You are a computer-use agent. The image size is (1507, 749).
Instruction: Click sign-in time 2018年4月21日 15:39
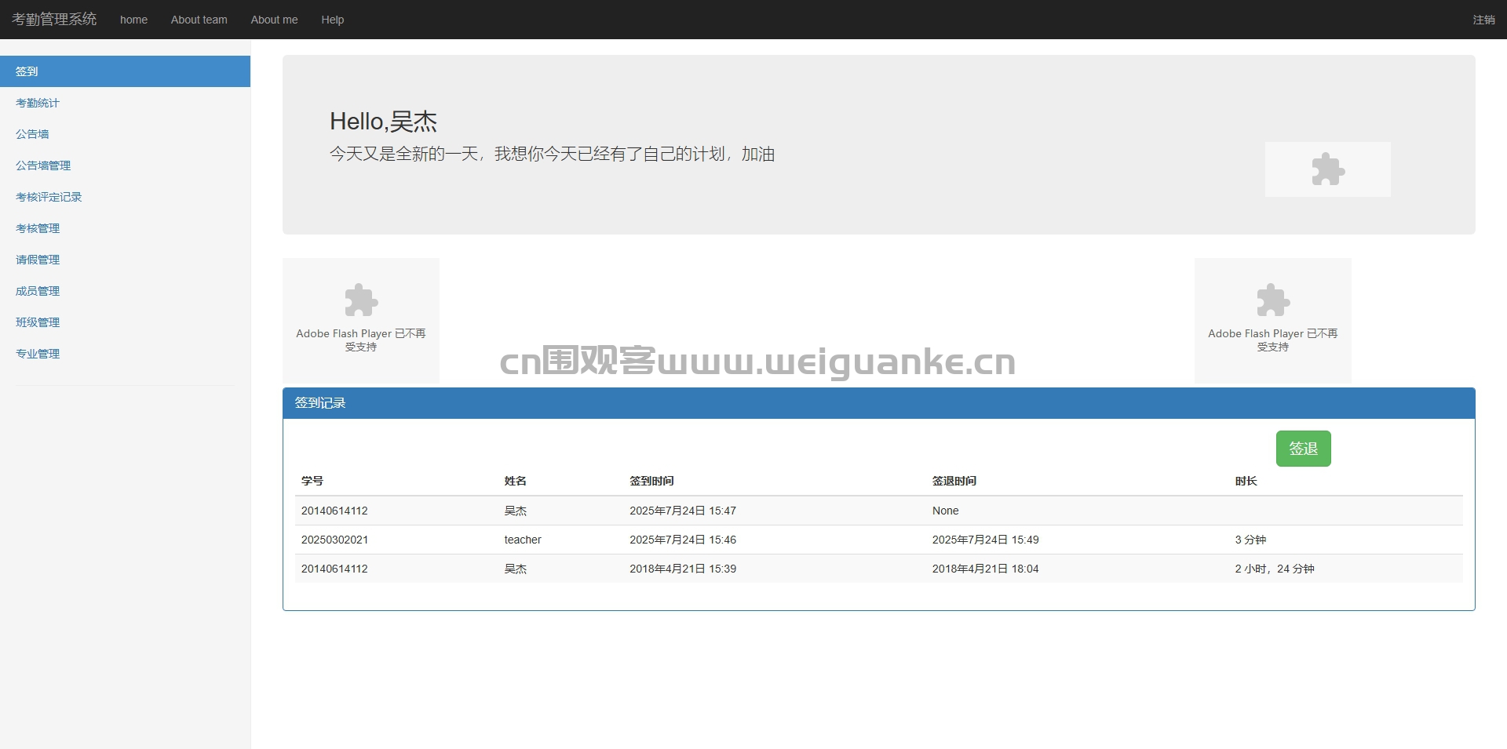683,569
